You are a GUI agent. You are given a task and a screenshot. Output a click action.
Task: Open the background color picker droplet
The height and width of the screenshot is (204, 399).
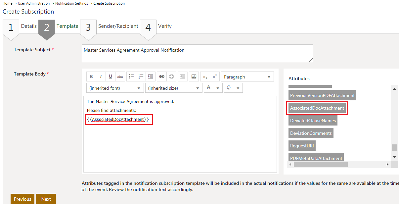[229, 88]
